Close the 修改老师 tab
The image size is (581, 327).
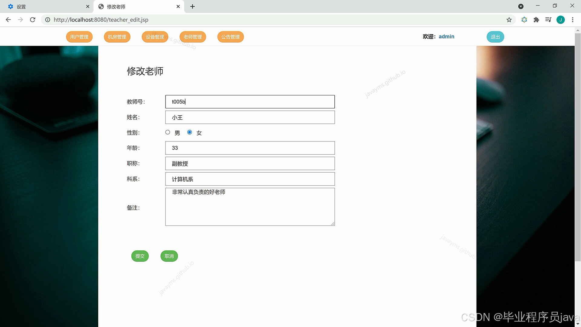[178, 6]
